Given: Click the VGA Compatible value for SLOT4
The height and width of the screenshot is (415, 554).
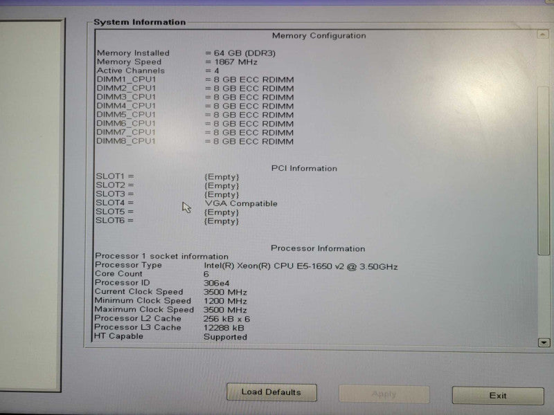Looking at the screenshot, I should 241,203.
